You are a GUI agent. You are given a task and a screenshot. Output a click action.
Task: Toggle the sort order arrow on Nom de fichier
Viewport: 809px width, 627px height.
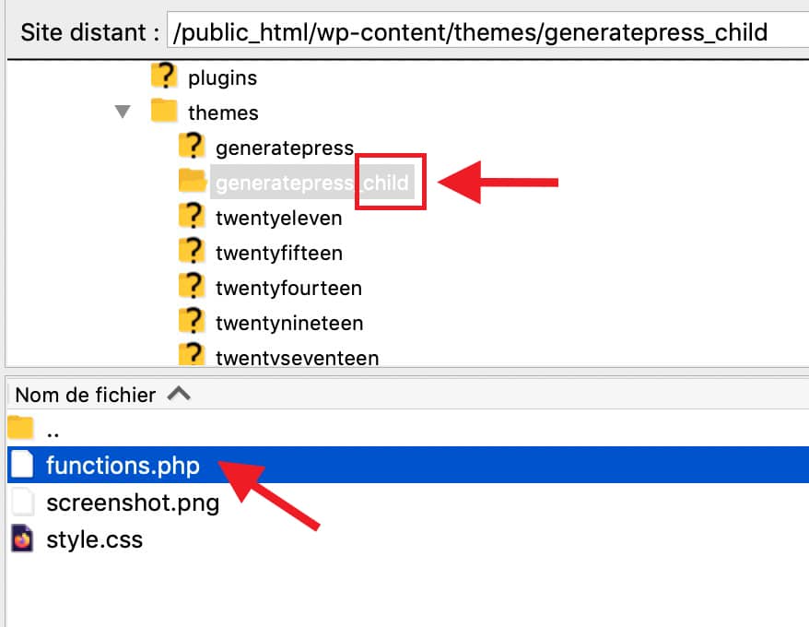tap(181, 394)
